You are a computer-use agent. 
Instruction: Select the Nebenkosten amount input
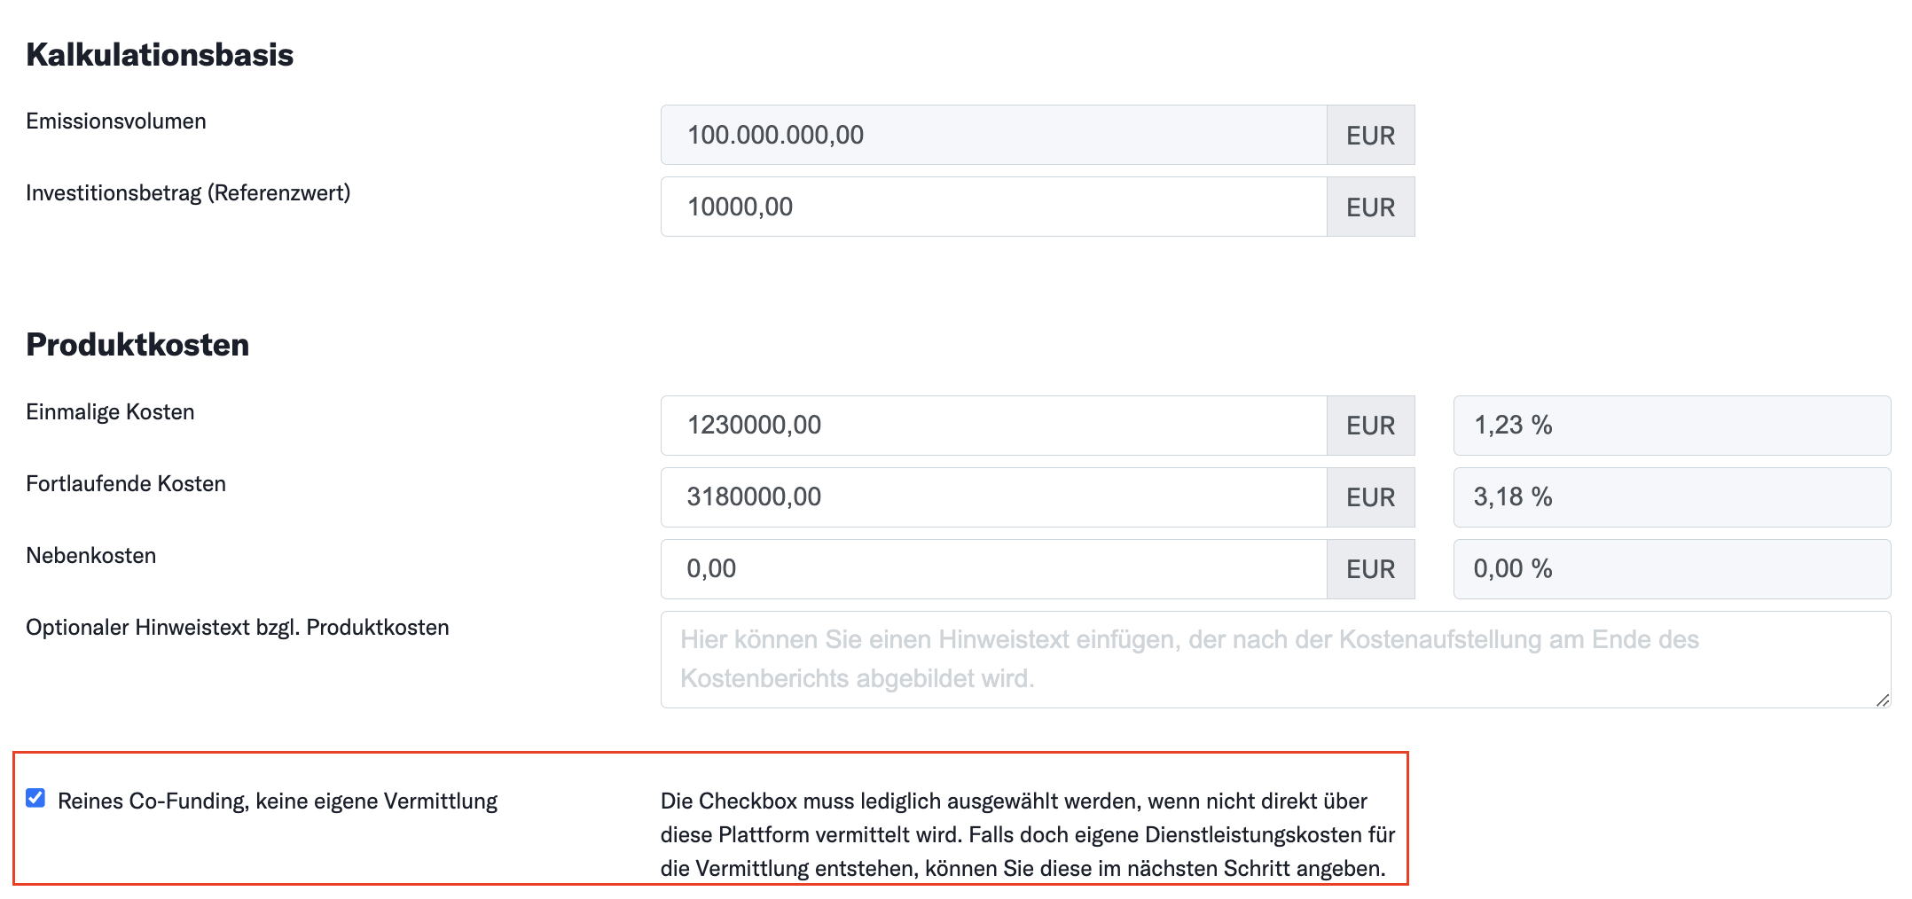(993, 569)
